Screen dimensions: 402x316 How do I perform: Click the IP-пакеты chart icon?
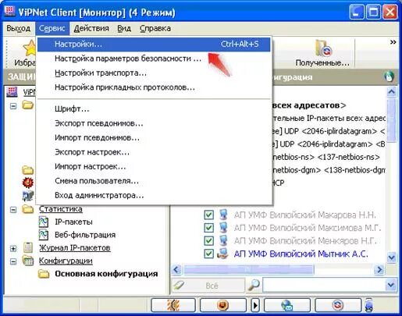point(44,222)
